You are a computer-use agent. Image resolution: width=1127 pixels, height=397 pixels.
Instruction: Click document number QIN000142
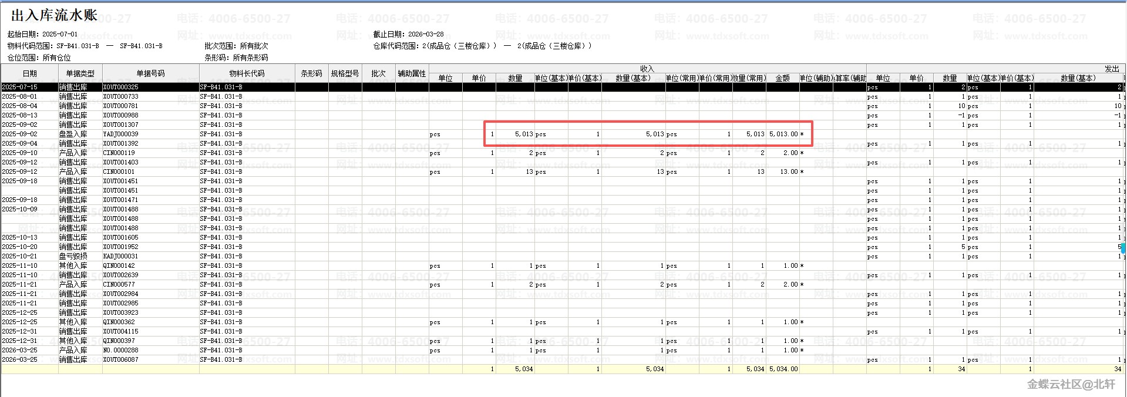click(x=119, y=265)
